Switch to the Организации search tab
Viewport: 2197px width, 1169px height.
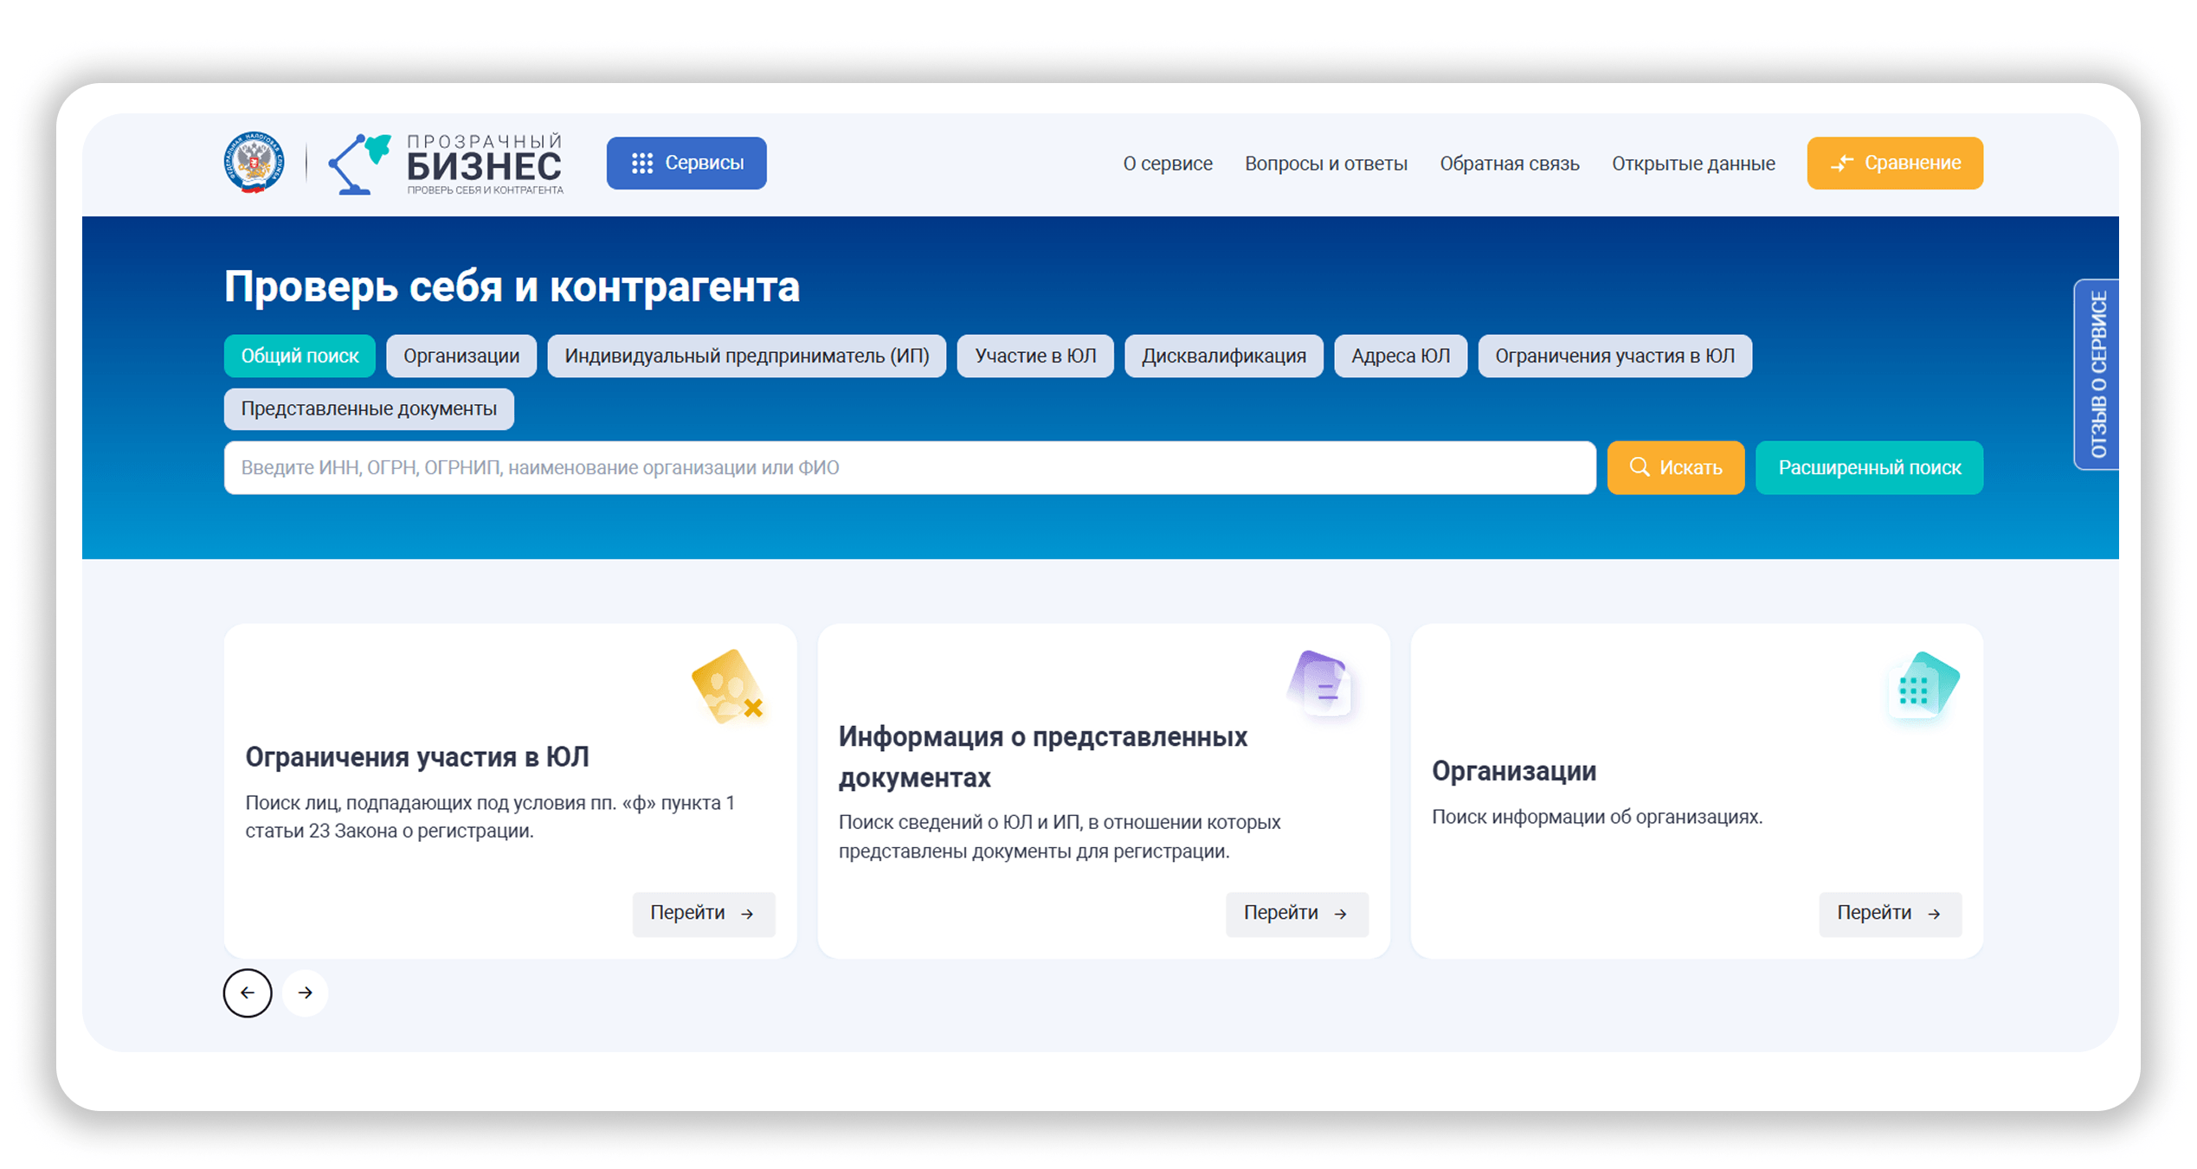pos(461,356)
